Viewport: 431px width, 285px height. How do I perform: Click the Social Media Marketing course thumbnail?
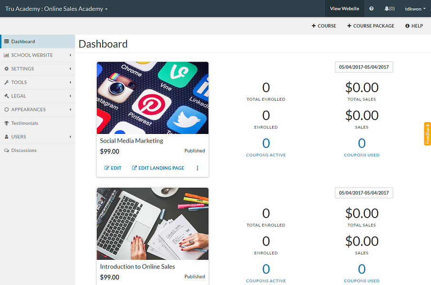[x=153, y=98]
